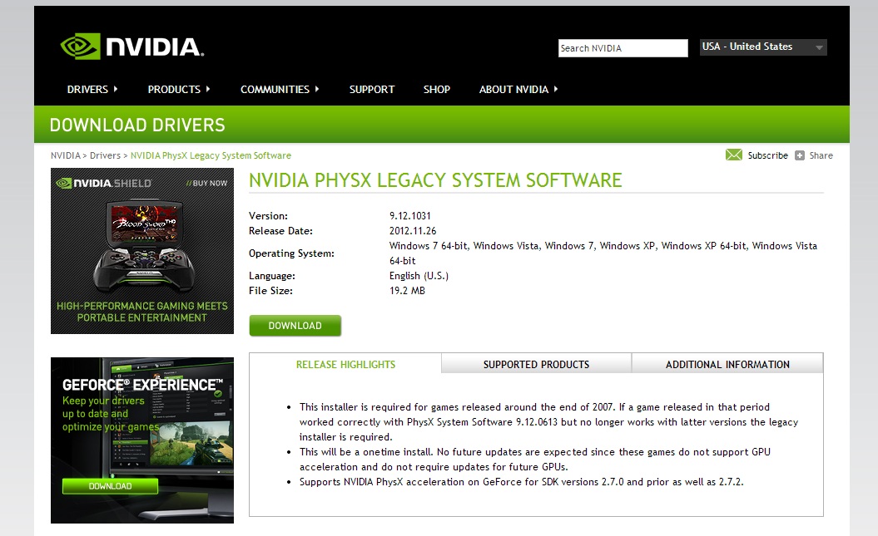878x536 pixels.
Task: Click the Drivers breadcrumb link
Action: (x=105, y=155)
